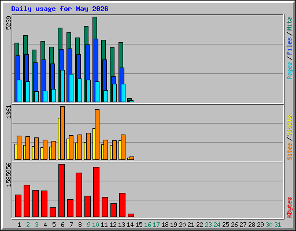This screenshot has width=296, height=231.
Task: Click day 27 on the x-axis
Action: pos(243,225)
